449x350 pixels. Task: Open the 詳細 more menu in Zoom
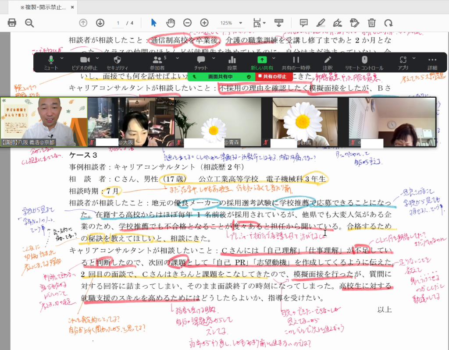432,62
